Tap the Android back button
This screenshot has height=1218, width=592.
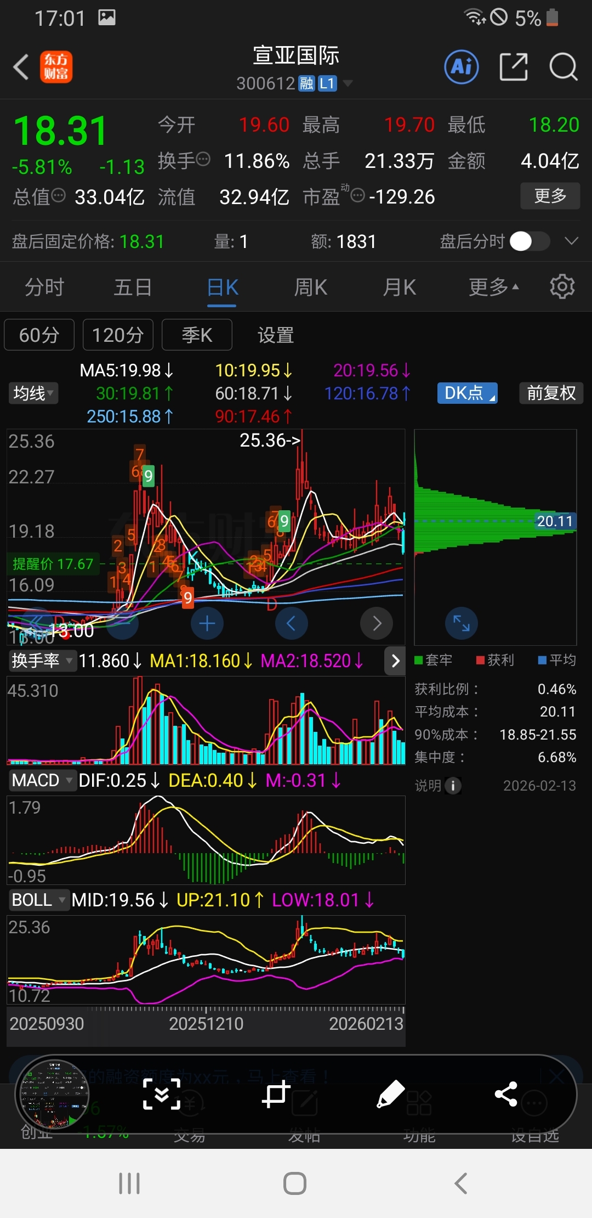click(461, 1183)
